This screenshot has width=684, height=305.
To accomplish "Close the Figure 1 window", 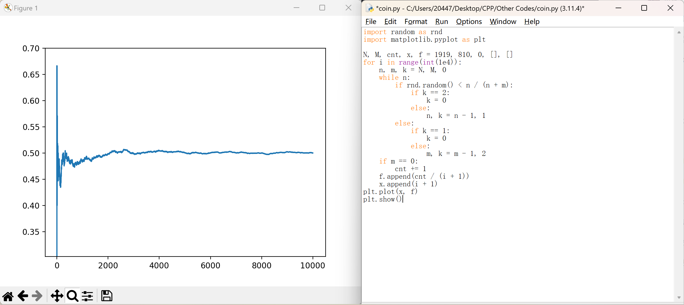I will point(349,8).
